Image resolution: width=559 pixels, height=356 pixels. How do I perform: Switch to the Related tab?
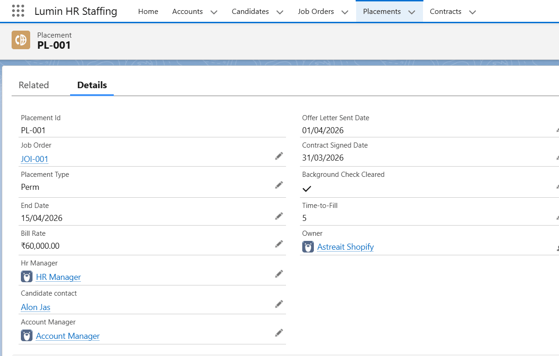(34, 85)
